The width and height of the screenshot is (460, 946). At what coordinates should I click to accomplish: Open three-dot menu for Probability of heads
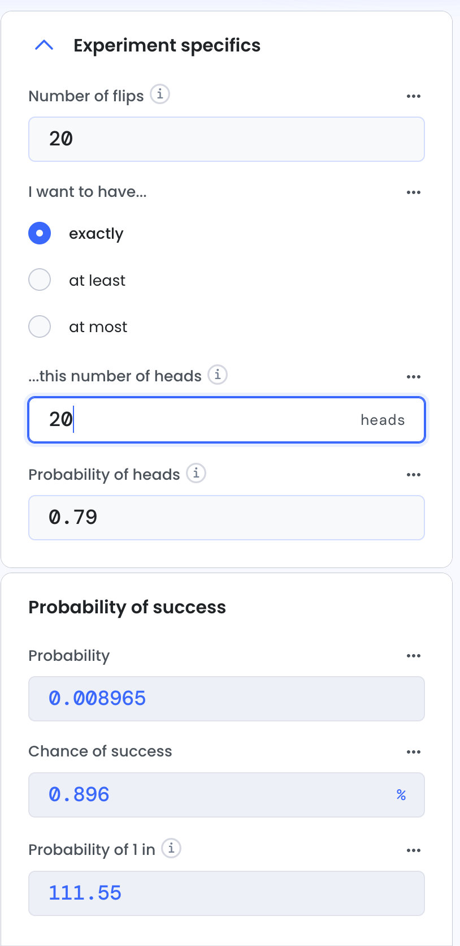coord(414,475)
